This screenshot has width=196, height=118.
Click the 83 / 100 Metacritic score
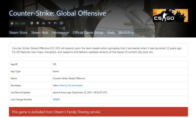pyautogui.click(x=20, y=23)
